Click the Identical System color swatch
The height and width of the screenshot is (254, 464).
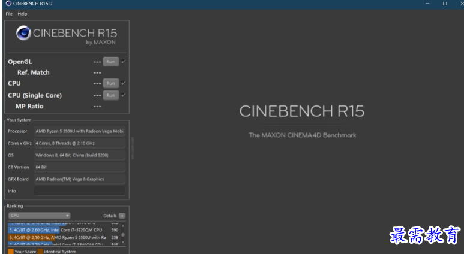40,252
